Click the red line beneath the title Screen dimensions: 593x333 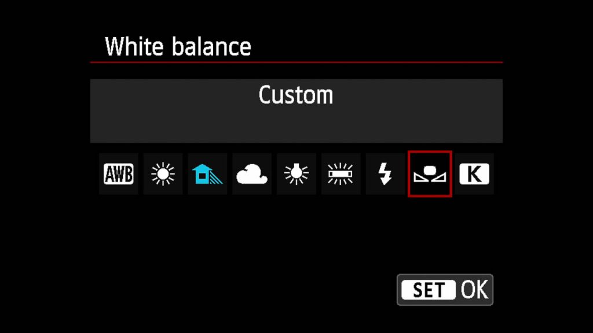coord(296,62)
